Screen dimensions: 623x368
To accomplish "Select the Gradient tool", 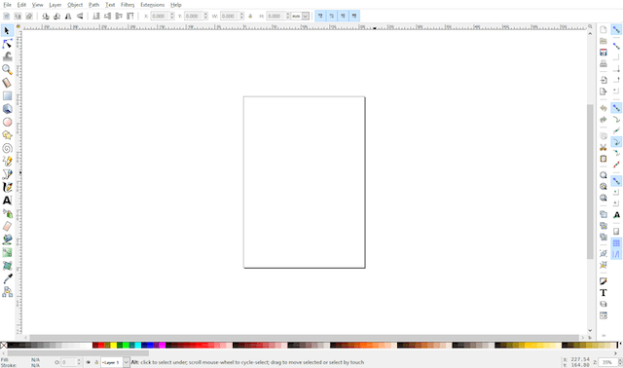I will 7,252.
